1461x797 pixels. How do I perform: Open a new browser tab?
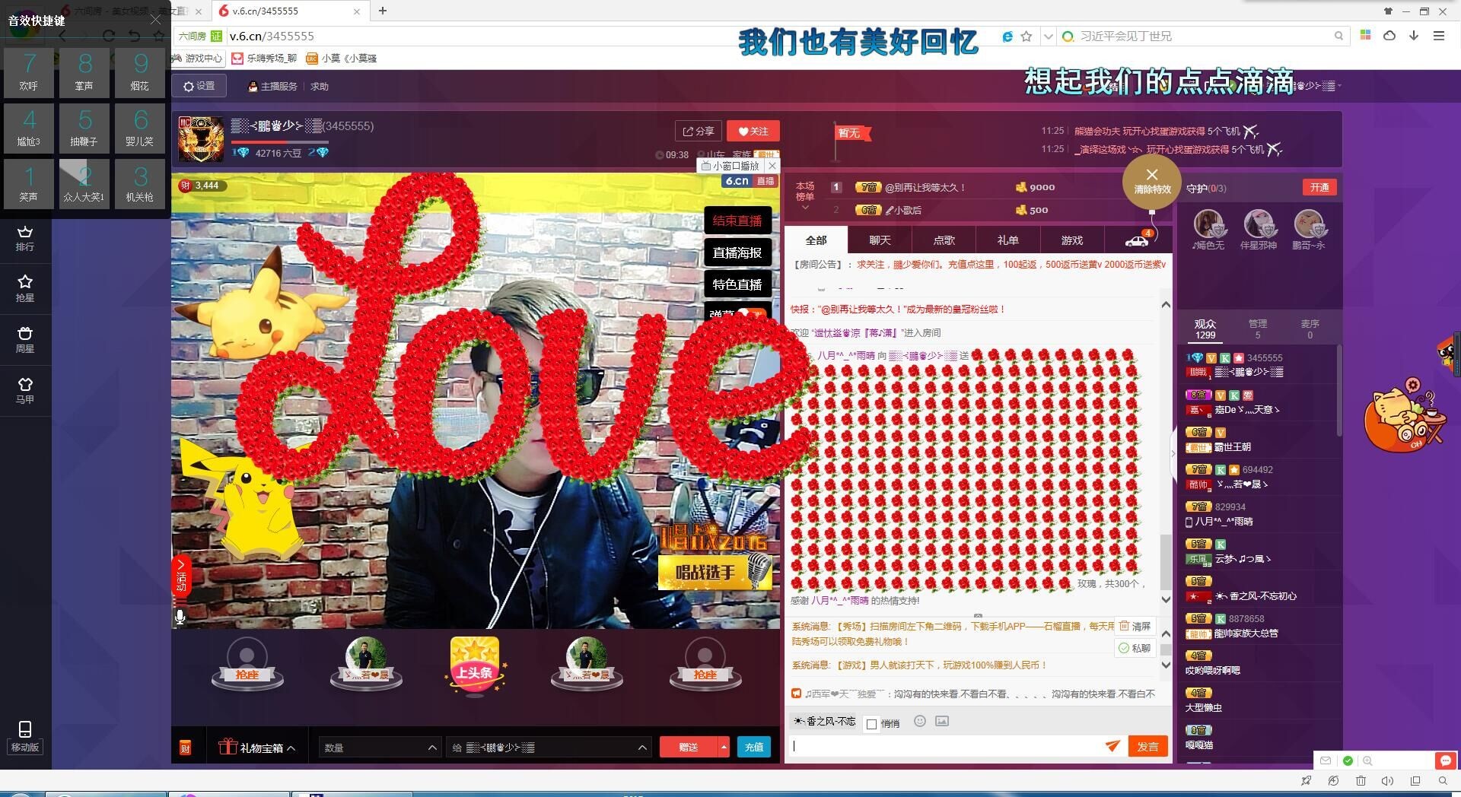click(383, 11)
